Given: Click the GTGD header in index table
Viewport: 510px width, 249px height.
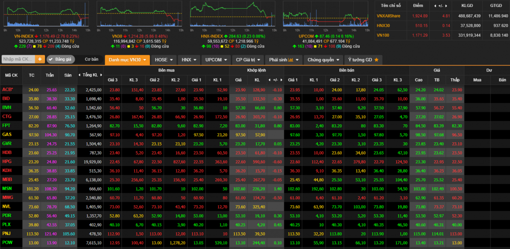Looking at the screenshot, I should click(x=497, y=6).
